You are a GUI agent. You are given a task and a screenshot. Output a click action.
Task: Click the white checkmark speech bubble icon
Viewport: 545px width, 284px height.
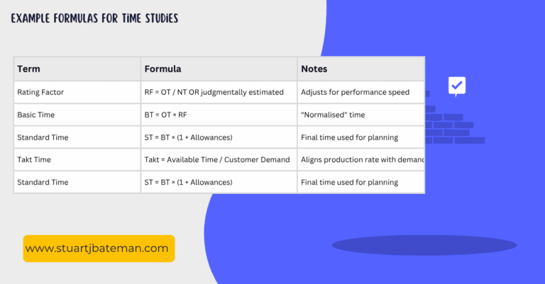click(x=457, y=86)
